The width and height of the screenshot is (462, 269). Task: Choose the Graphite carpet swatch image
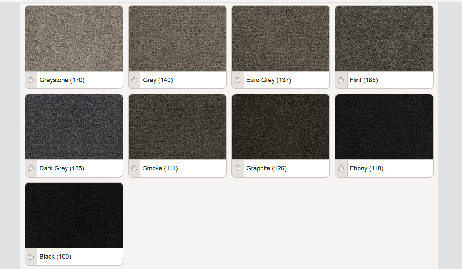(281, 127)
